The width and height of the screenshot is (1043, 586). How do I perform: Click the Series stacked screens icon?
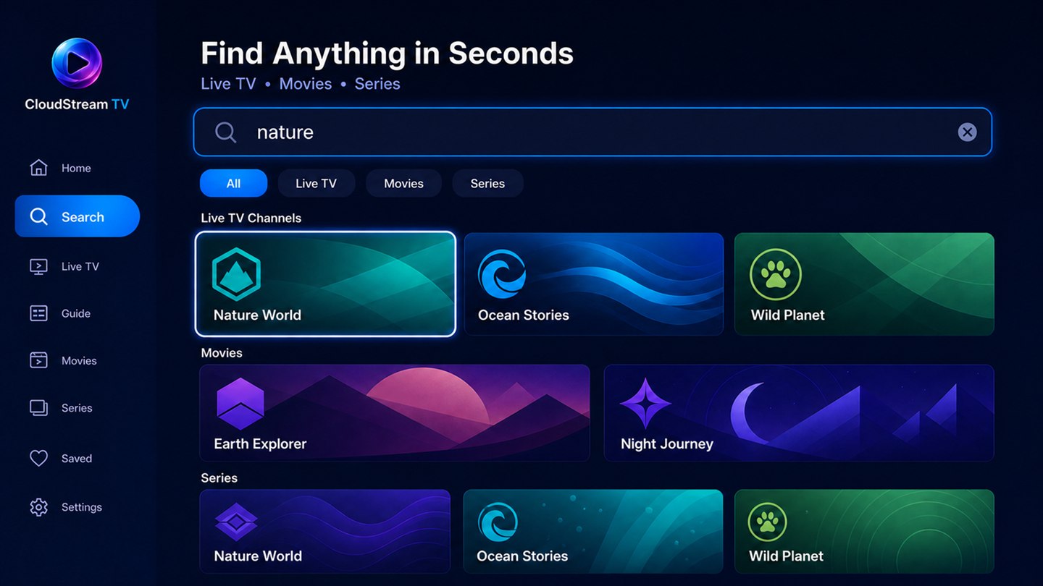38,408
